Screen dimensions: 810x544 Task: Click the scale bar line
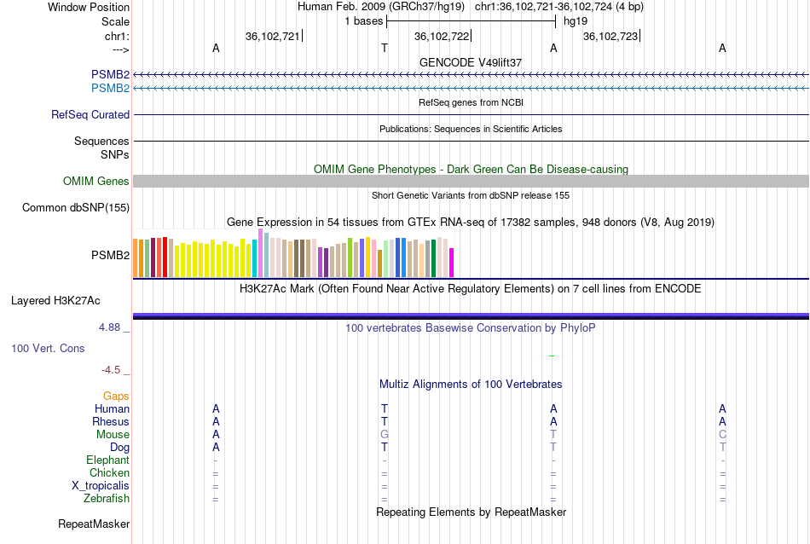(471, 21)
